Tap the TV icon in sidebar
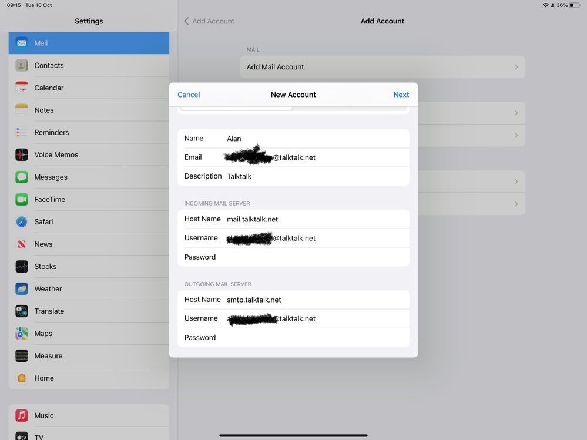Viewport: 587px width, 440px height. click(22, 436)
